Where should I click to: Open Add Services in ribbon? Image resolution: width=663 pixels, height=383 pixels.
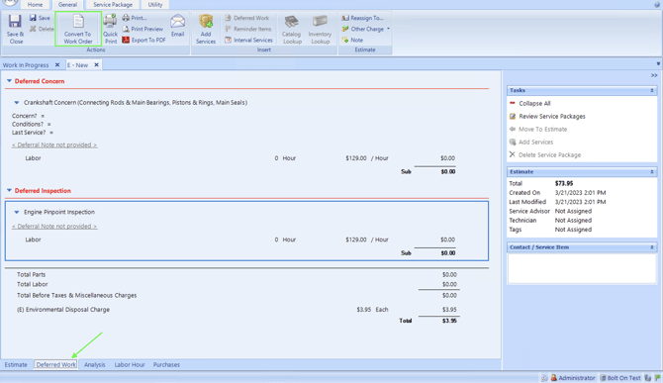(x=206, y=29)
